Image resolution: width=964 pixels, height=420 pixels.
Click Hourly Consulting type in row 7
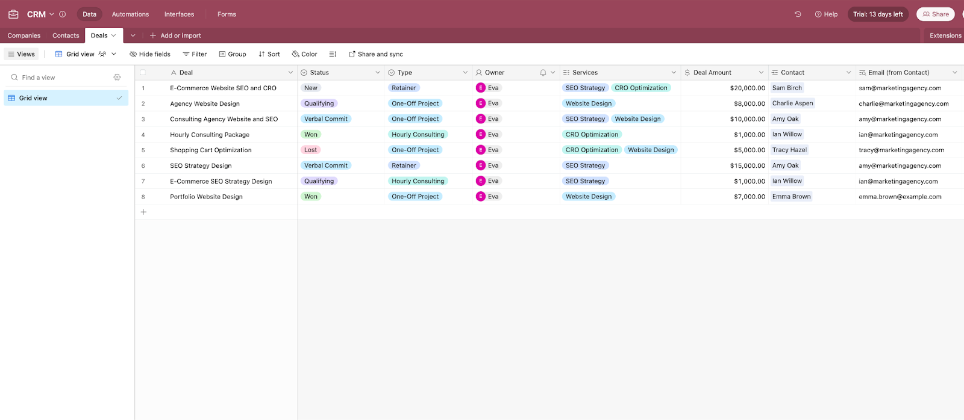coord(418,181)
